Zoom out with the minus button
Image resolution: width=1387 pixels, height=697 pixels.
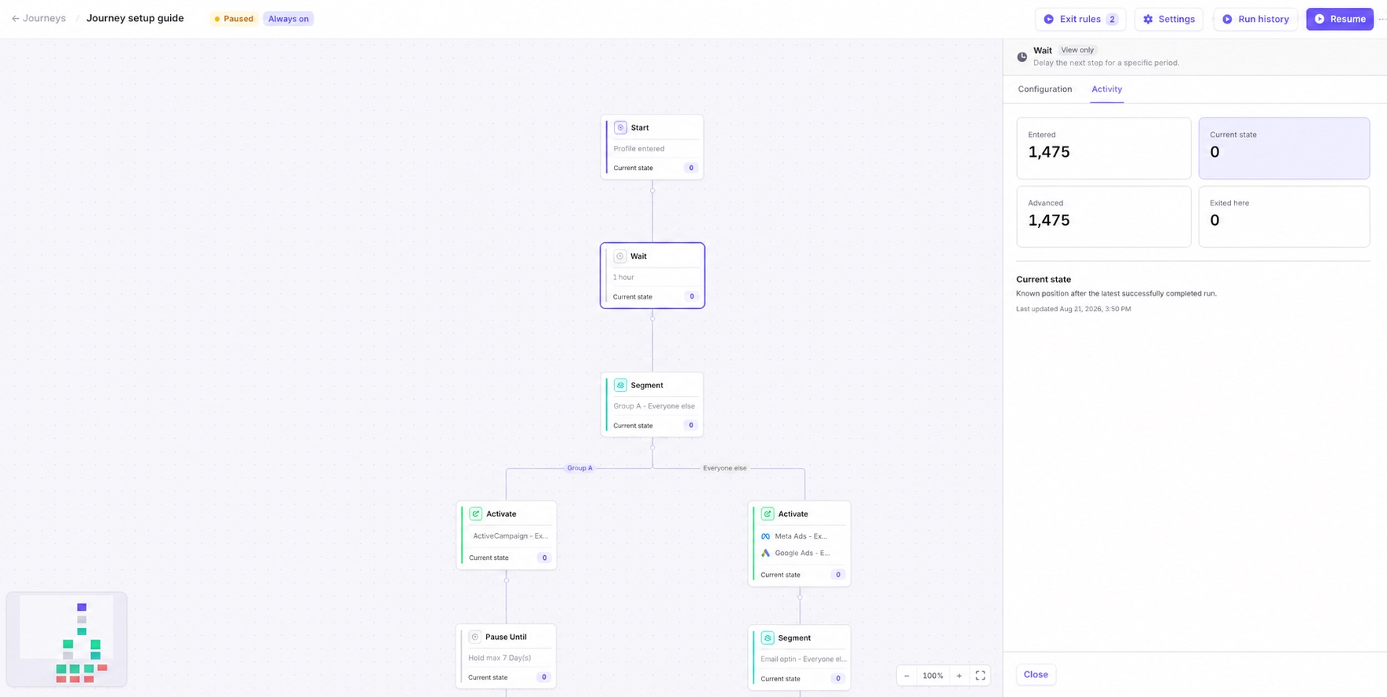[906, 676]
